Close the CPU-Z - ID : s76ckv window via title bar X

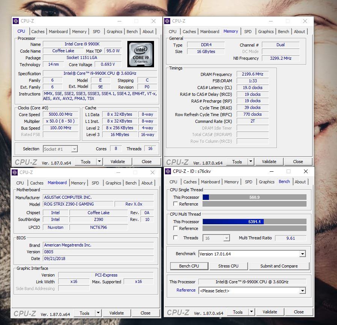click(x=305, y=171)
